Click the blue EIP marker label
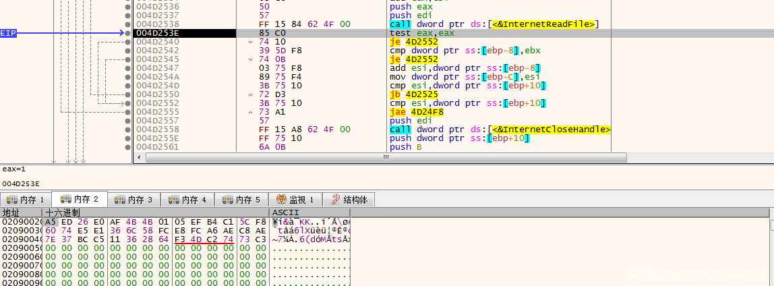Image resolution: width=774 pixels, height=286 pixels. pyautogui.click(x=9, y=32)
